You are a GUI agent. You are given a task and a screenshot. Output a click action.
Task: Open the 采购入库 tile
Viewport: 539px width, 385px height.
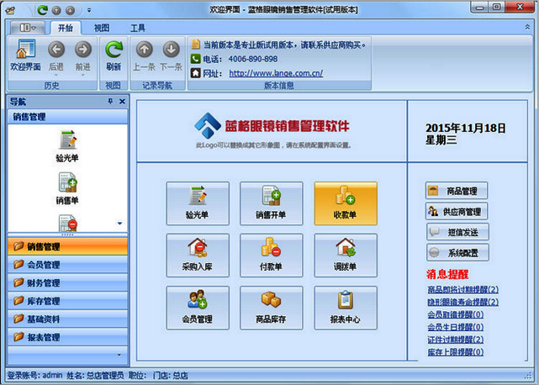click(x=198, y=256)
